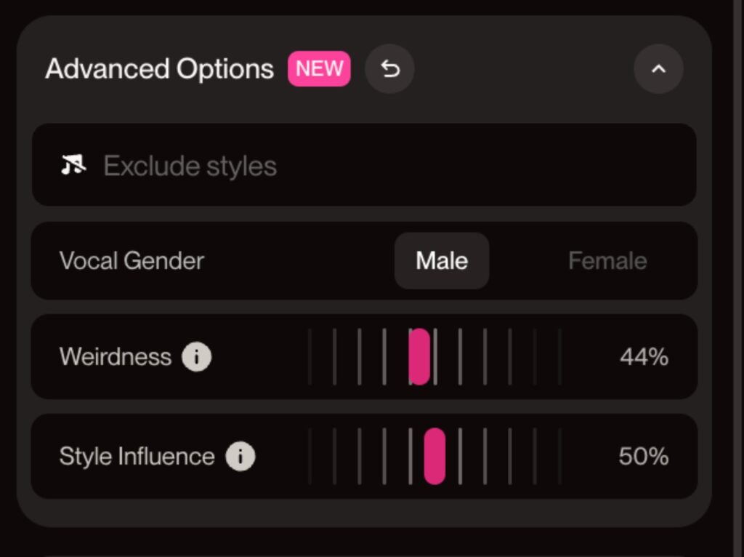Viewport: 744px width, 557px height.
Task: Open the Style Influence info icon
Action: pyautogui.click(x=240, y=457)
